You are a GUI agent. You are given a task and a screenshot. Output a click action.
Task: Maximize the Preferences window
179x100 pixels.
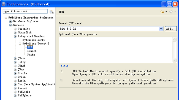click(169, 4)
